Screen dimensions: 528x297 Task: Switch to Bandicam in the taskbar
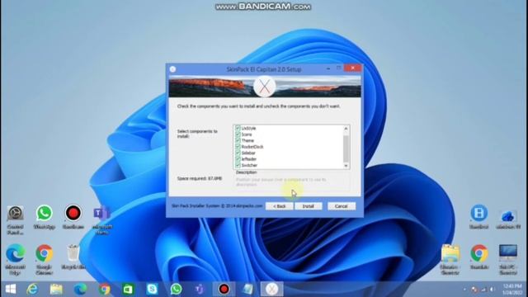224,289
